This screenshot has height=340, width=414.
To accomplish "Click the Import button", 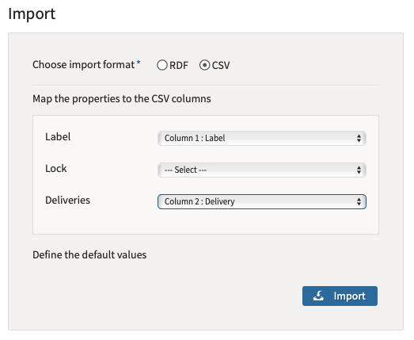I will (x=340, y=296).
